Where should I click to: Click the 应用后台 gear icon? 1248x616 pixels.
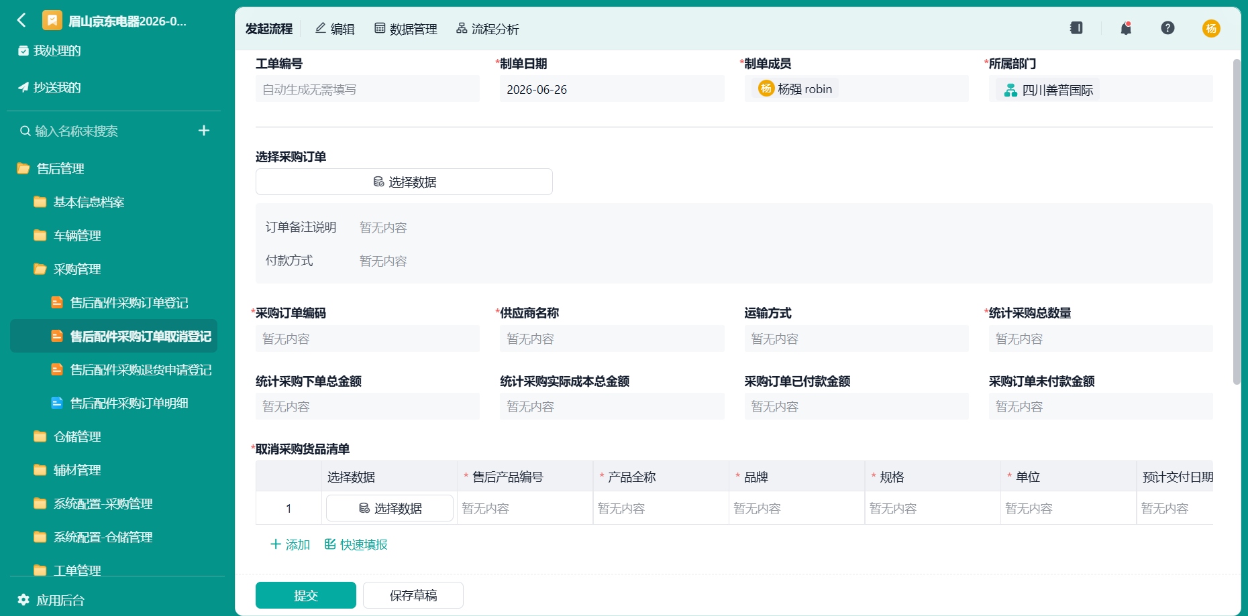click(x=23, y=599)
